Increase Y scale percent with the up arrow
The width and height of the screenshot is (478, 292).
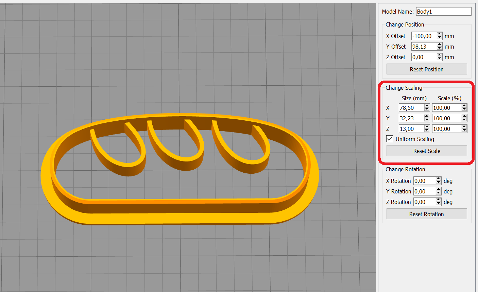coord(464,116)
